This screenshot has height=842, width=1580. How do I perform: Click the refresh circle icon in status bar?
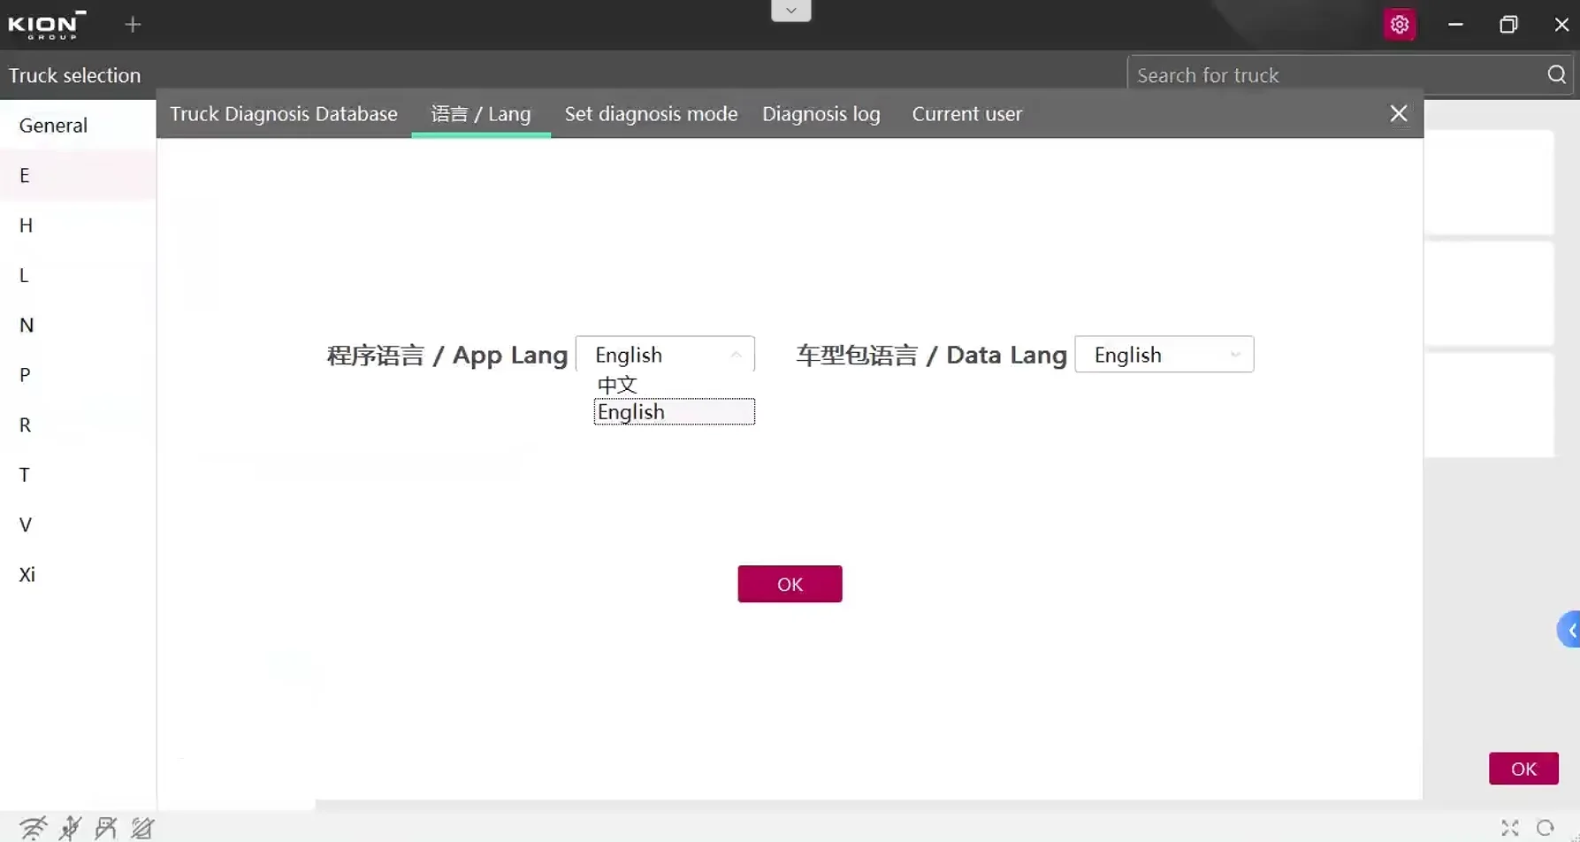pyautogui.click(x=1546, y=828)
